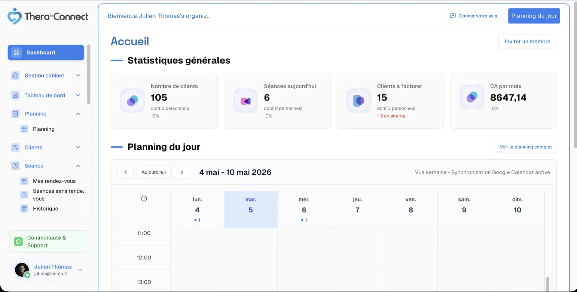577x292 pixels.
Task: Click the Donner votre avis button
Action: point(473,16)
